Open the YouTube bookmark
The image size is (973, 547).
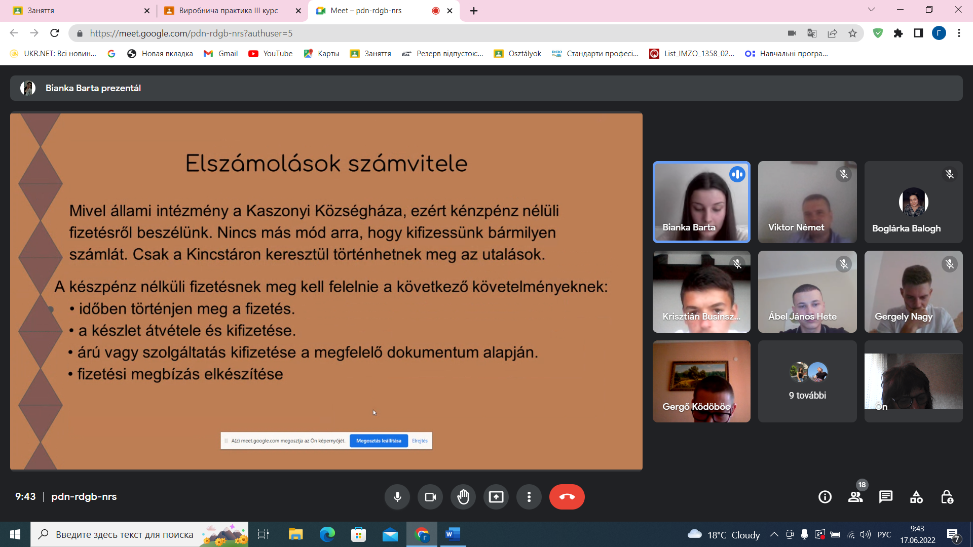tap(271, 54)
